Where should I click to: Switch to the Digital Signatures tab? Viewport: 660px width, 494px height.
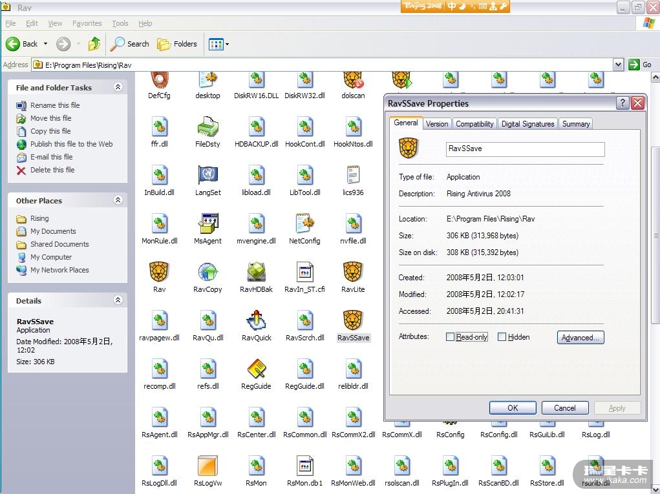(527, 124)
